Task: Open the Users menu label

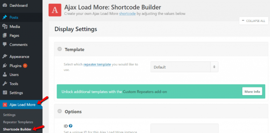Action: 14,75
